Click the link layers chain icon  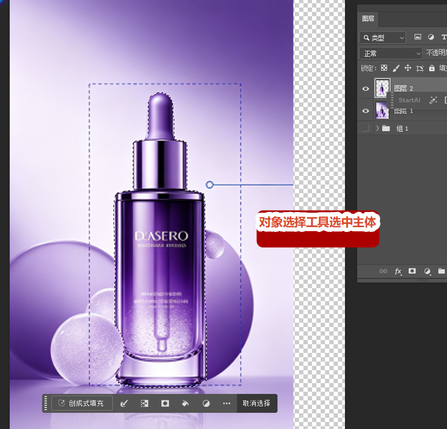coord(383,271)
